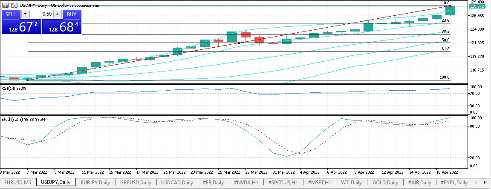
Task: Click the 38.2 Fibonacci level label
Action: [445, 31]
